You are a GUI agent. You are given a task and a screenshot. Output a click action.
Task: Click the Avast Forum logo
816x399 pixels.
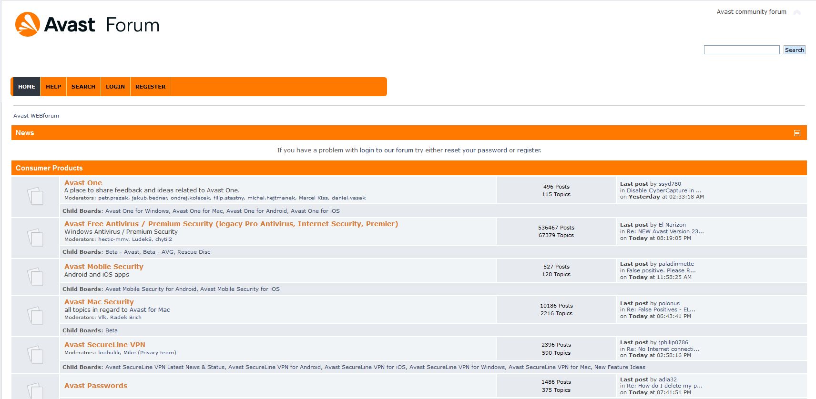[87, 24]
